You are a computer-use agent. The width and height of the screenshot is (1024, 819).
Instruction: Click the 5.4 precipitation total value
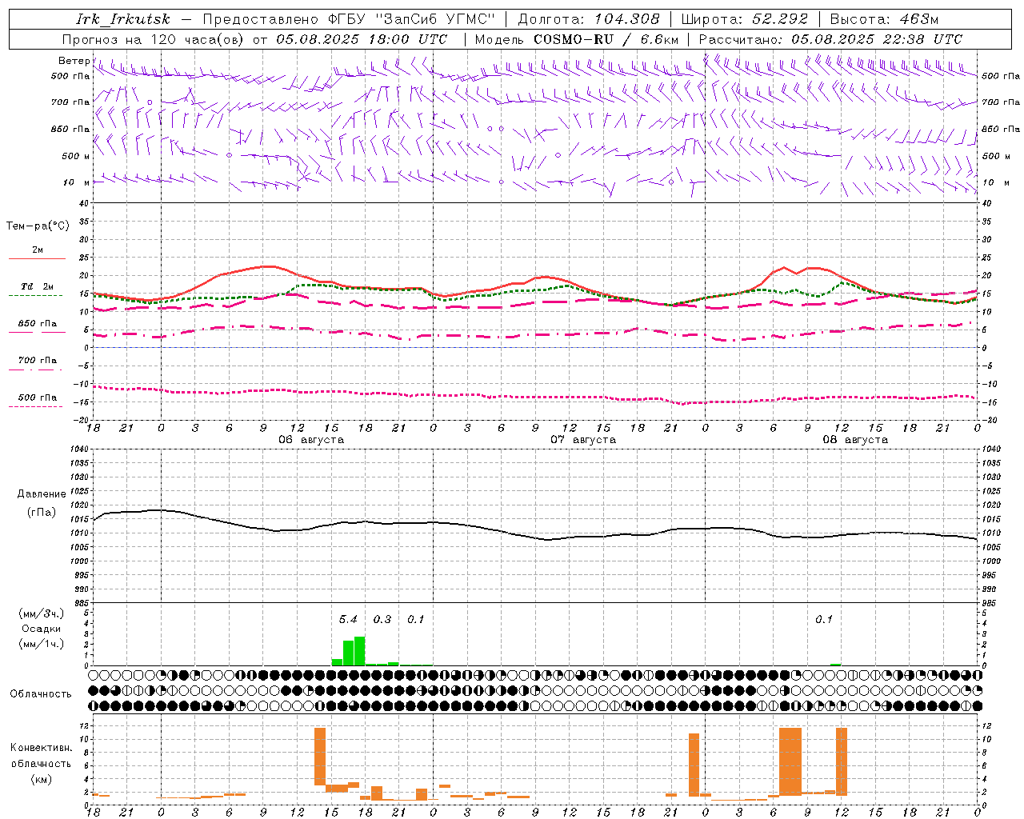(x=348, y=619)
